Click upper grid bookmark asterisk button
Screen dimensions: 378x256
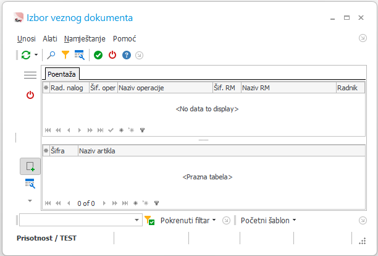pyautogui.click(x=121, y=130)
